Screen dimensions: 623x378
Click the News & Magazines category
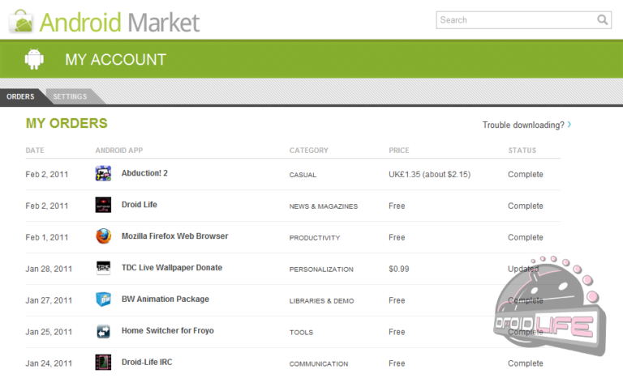point(323,206)
